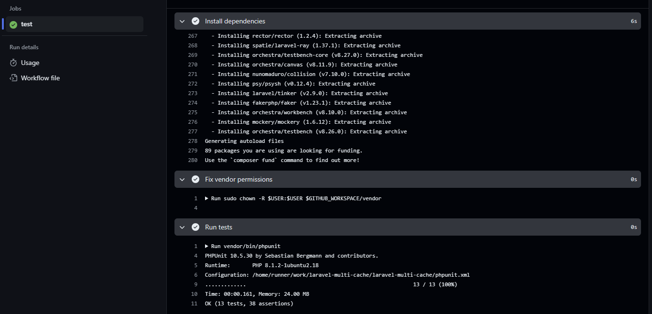This screenshot has height=314, width=652.
Task: Open the Usage run details page
Action: tap(30, 63)
